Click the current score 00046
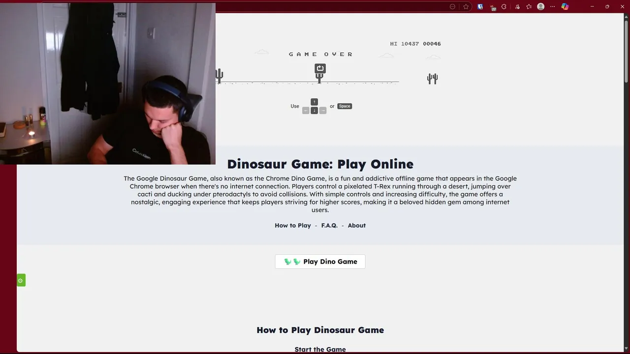The height and width of the screenshot is (354, 630). coord(432,44)
